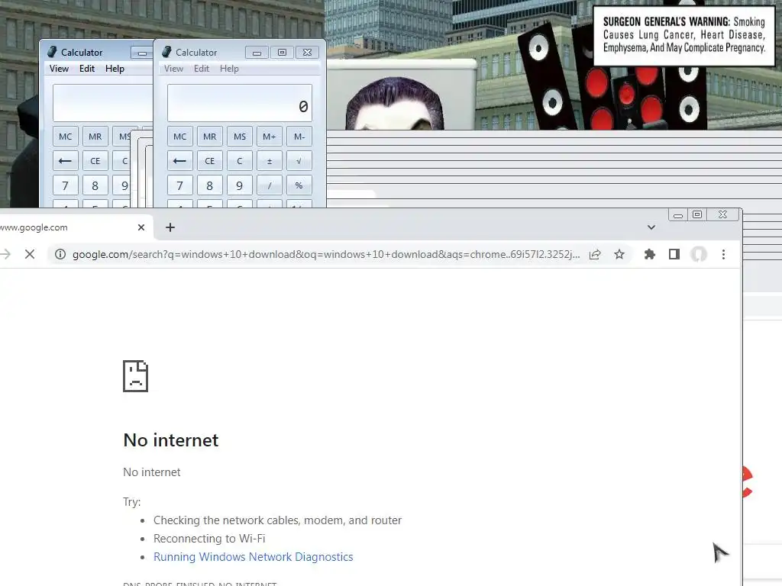The width and height of the screenshot is (782, 586).
Task: Click backspace arrow in back Calculator
Action: pos(66,161)
